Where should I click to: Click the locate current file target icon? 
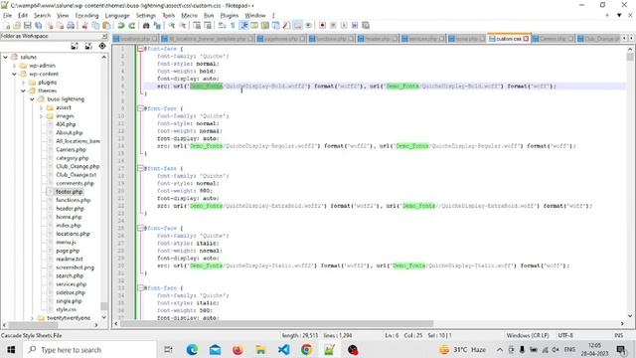[x=102, y=47]
